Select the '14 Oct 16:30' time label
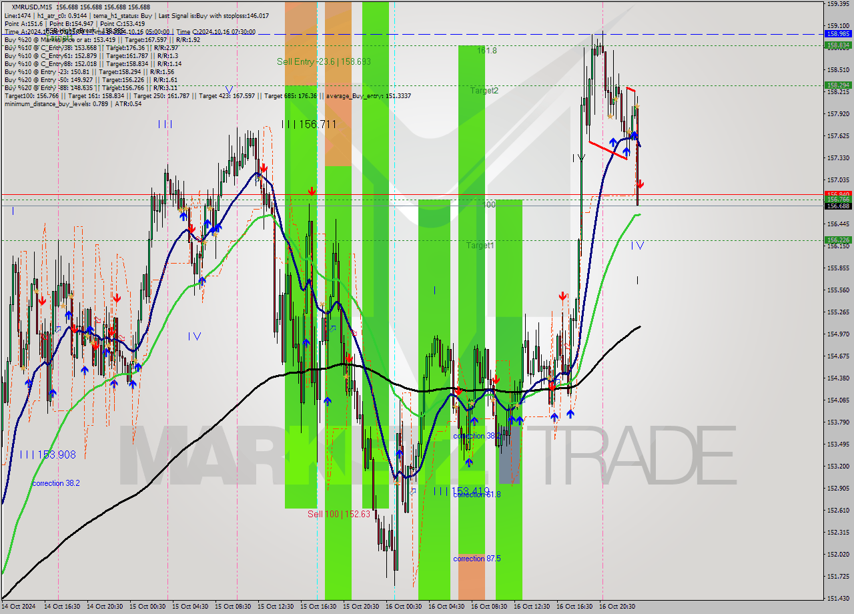This screenshot has width=854, height=614. click(x=62, y=607)
